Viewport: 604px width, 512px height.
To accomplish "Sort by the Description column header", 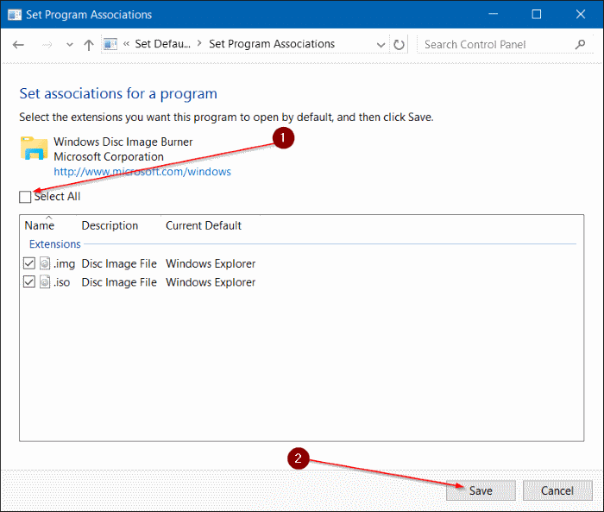I will pos(110,225).
